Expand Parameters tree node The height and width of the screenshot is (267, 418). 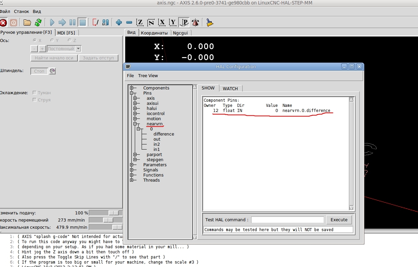(131, 165)
